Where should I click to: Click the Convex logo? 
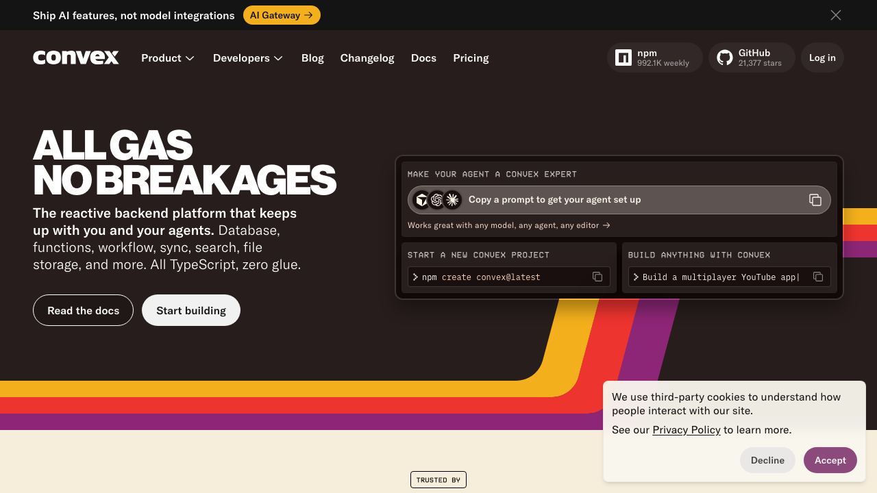pyautogui.click(x=76, y=58)
